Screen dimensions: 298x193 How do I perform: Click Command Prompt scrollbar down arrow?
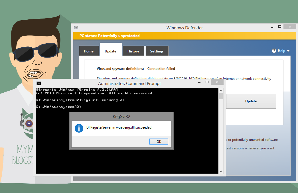(x=221, y=171)
